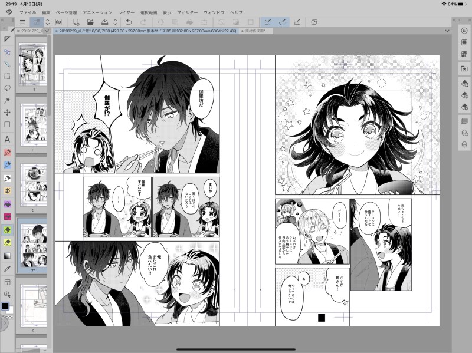Open the Navigator palette icon
Image resolution: width=472 pixels, height=353 pixels.
[464, 31]
